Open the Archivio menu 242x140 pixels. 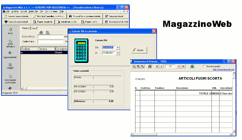point(15,11)
